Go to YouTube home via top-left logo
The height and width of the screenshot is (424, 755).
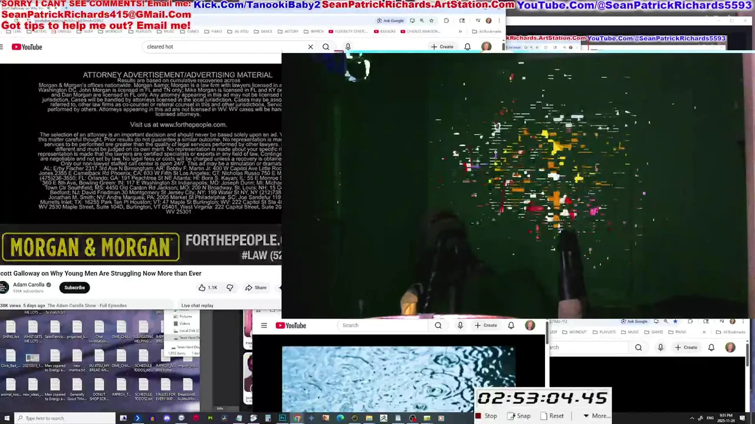coord(27,47)
